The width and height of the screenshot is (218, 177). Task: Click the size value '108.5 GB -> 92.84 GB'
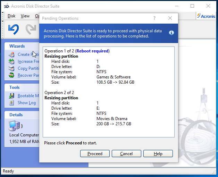tap(115, 82)
